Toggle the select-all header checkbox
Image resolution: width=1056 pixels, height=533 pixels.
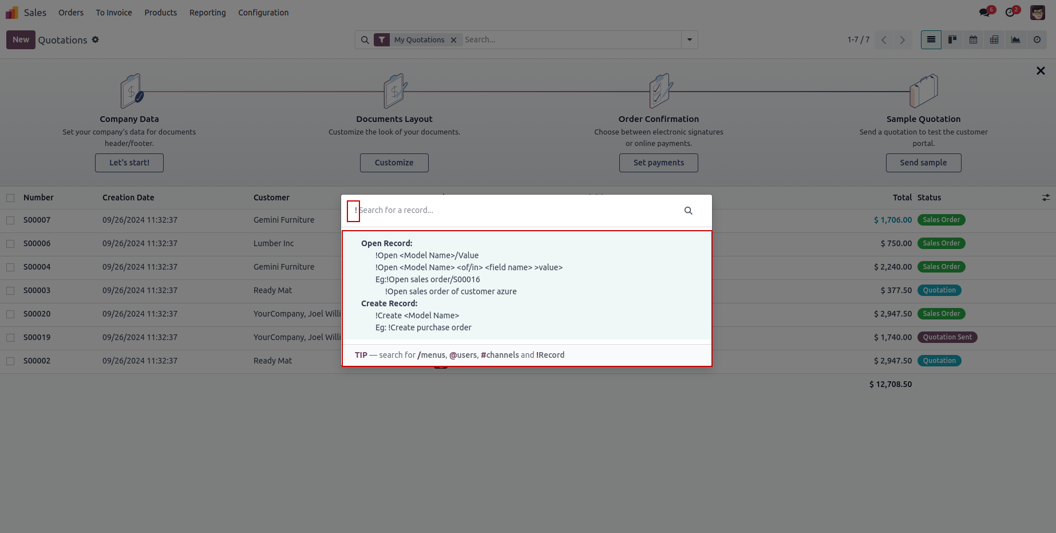(10, 198)
